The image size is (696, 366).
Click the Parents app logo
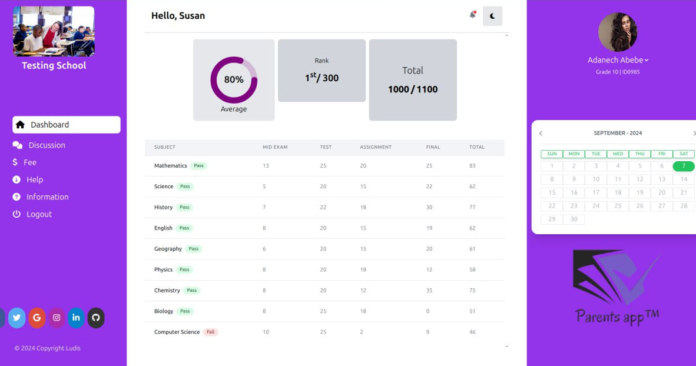[617, 288]
